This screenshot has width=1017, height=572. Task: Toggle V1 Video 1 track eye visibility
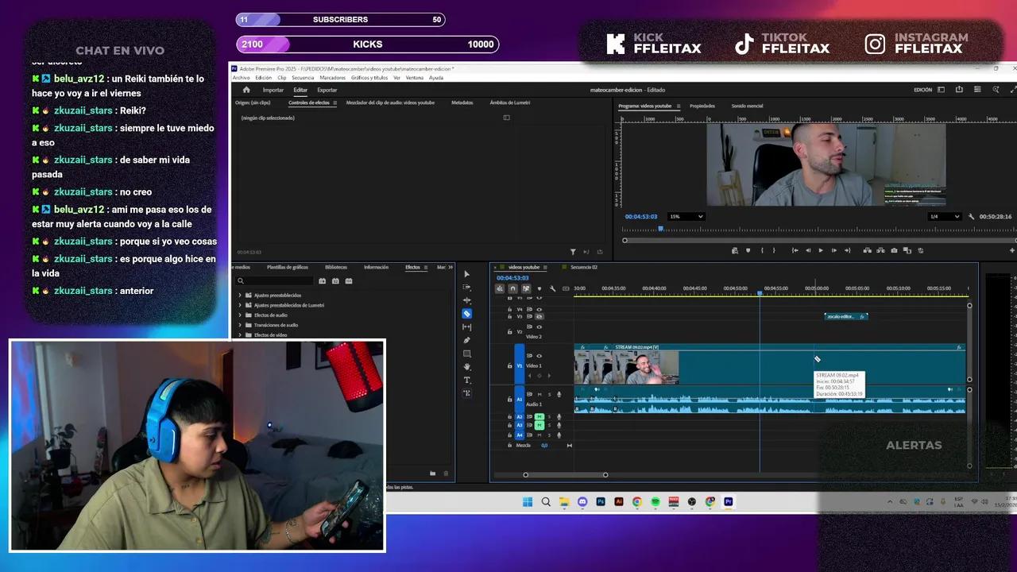(x=539, y=356)
